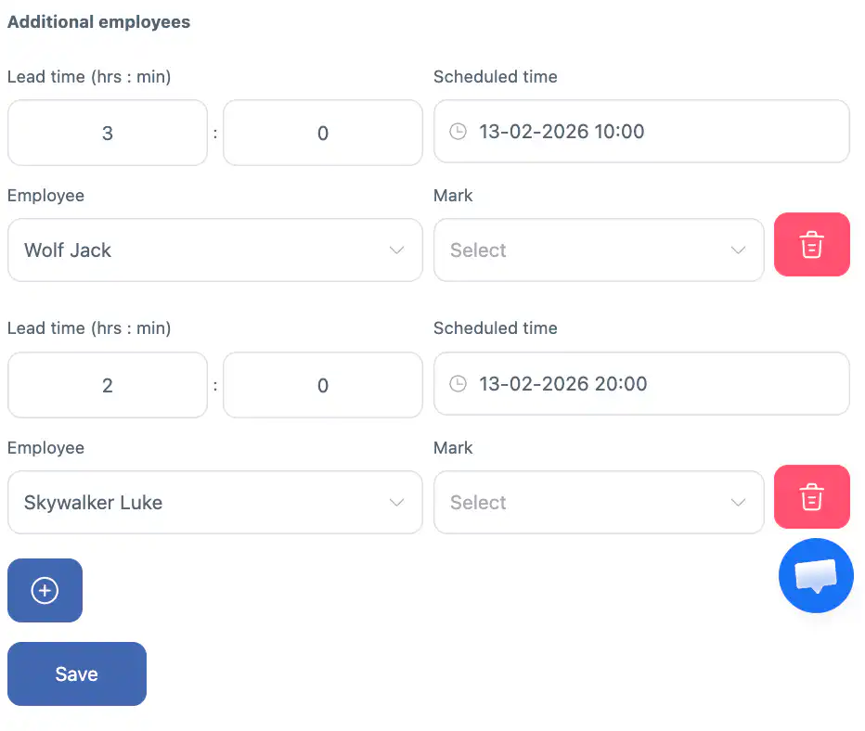
Task: Focus the lead time hours field showing 3
Action: 108,134
